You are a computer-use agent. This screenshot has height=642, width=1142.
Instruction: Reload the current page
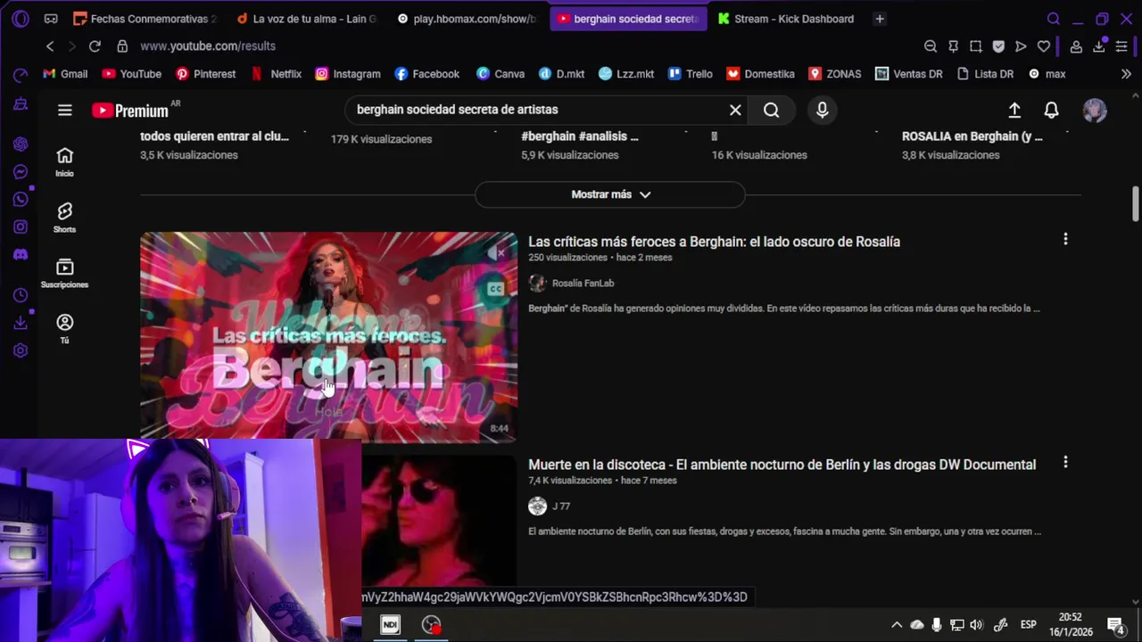point(95,46)
